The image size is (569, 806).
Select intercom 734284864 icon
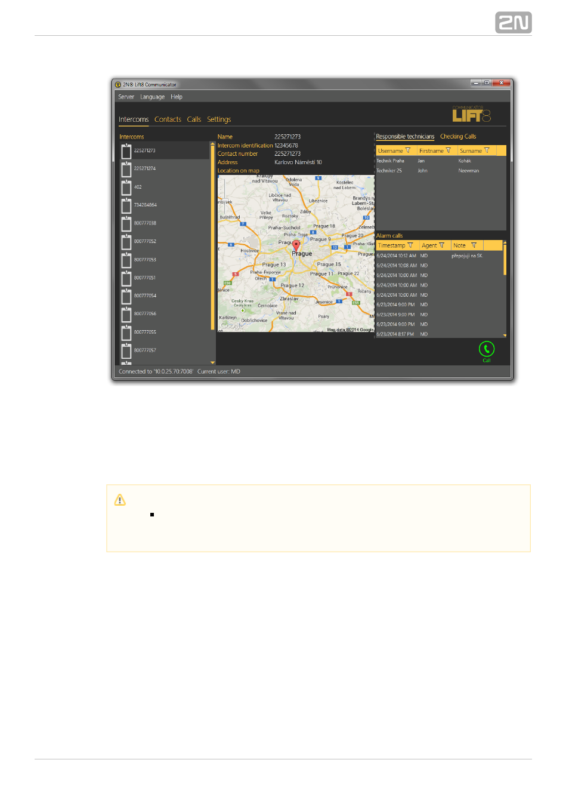[x=126, y=205]
